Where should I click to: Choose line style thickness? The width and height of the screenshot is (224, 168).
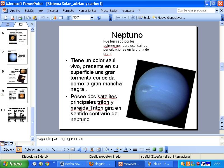click(x=135, y=150)
